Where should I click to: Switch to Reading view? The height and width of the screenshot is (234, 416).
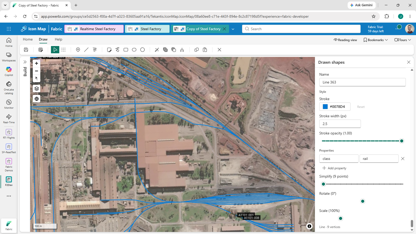pyautogui.click(x=345, y=40)
